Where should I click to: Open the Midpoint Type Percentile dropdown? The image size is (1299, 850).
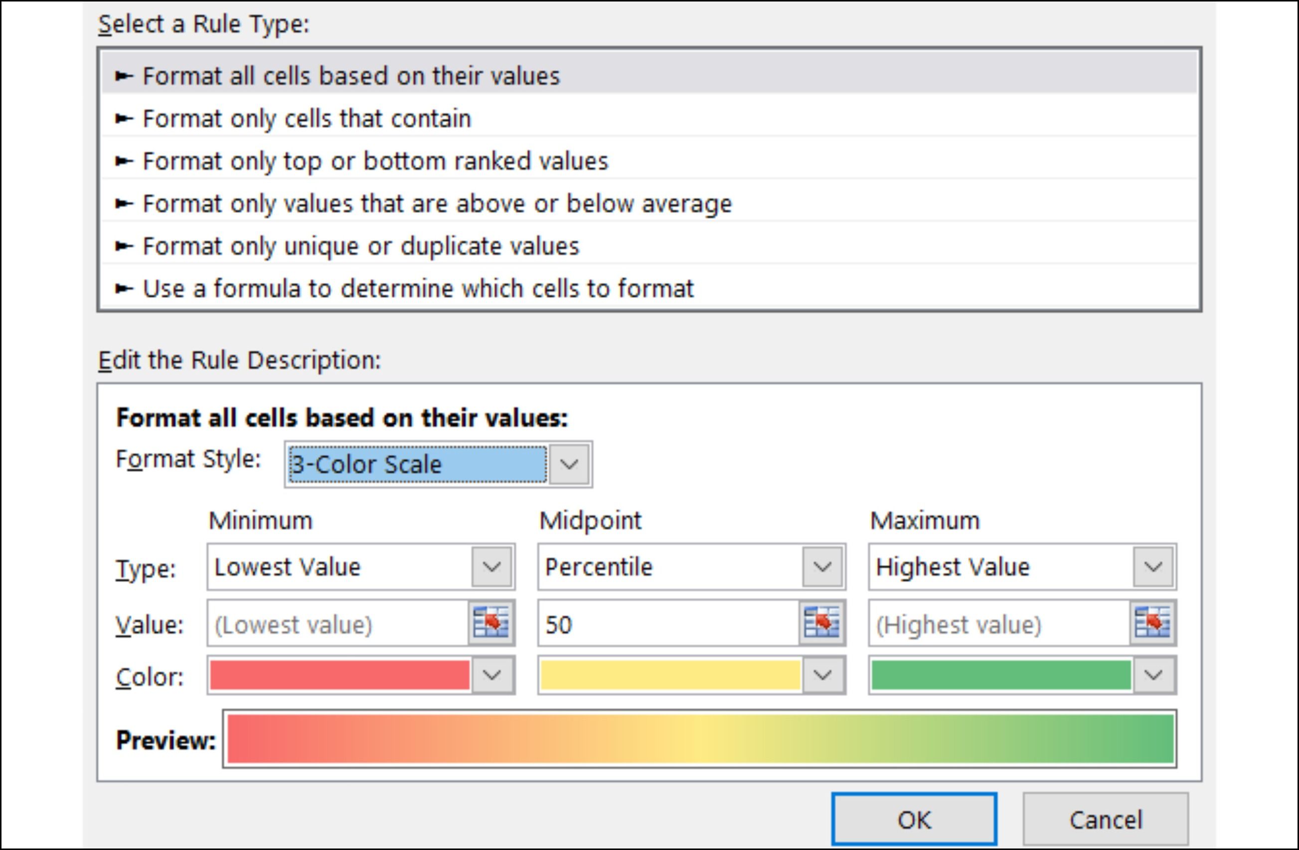822,567
